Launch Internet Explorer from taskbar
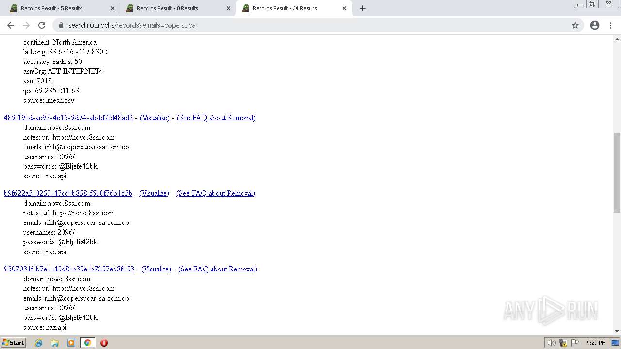Image resolution: width=621 pixels, height=349 pixels. pyautogui.click(x=39, y=343)
